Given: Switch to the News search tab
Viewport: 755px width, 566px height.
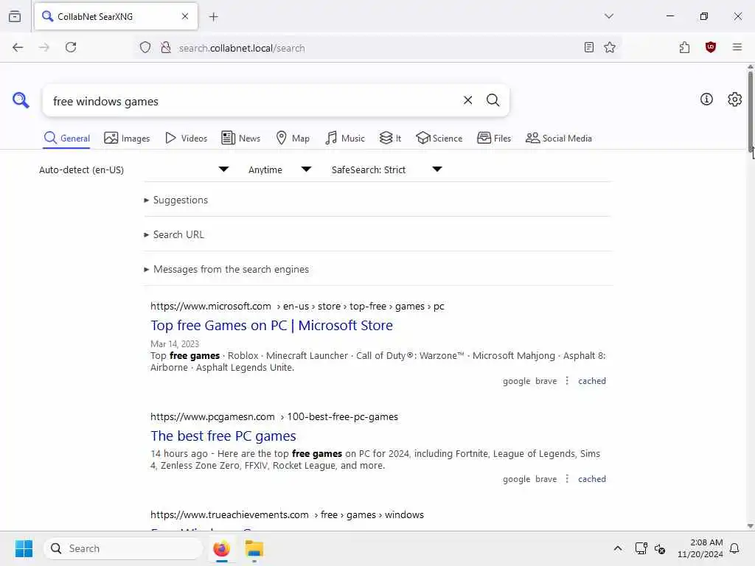Looking at the screenshot, I should [241, 139].
